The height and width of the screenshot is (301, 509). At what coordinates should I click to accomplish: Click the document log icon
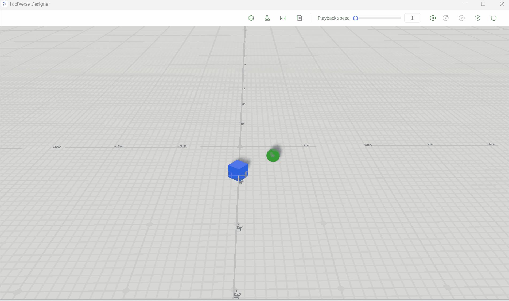tap(299, 18)
